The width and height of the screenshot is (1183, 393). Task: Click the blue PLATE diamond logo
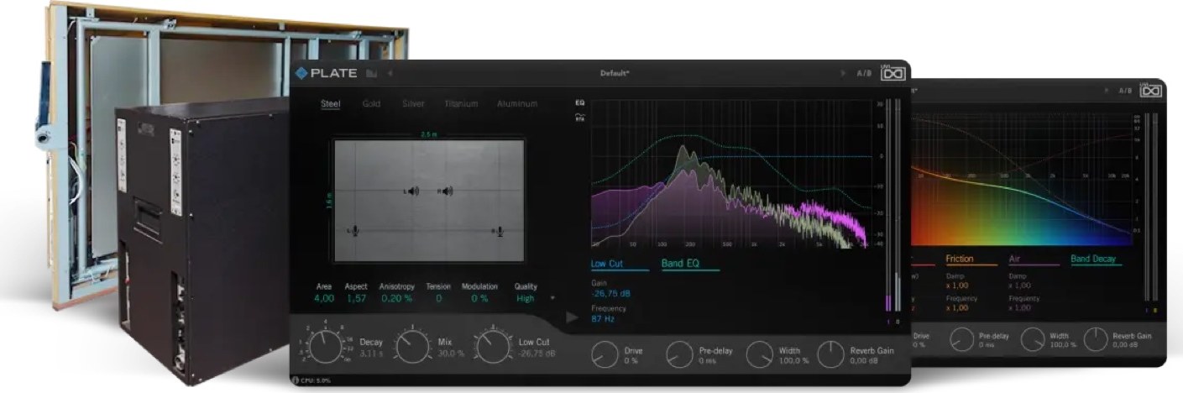coord(302,73)
